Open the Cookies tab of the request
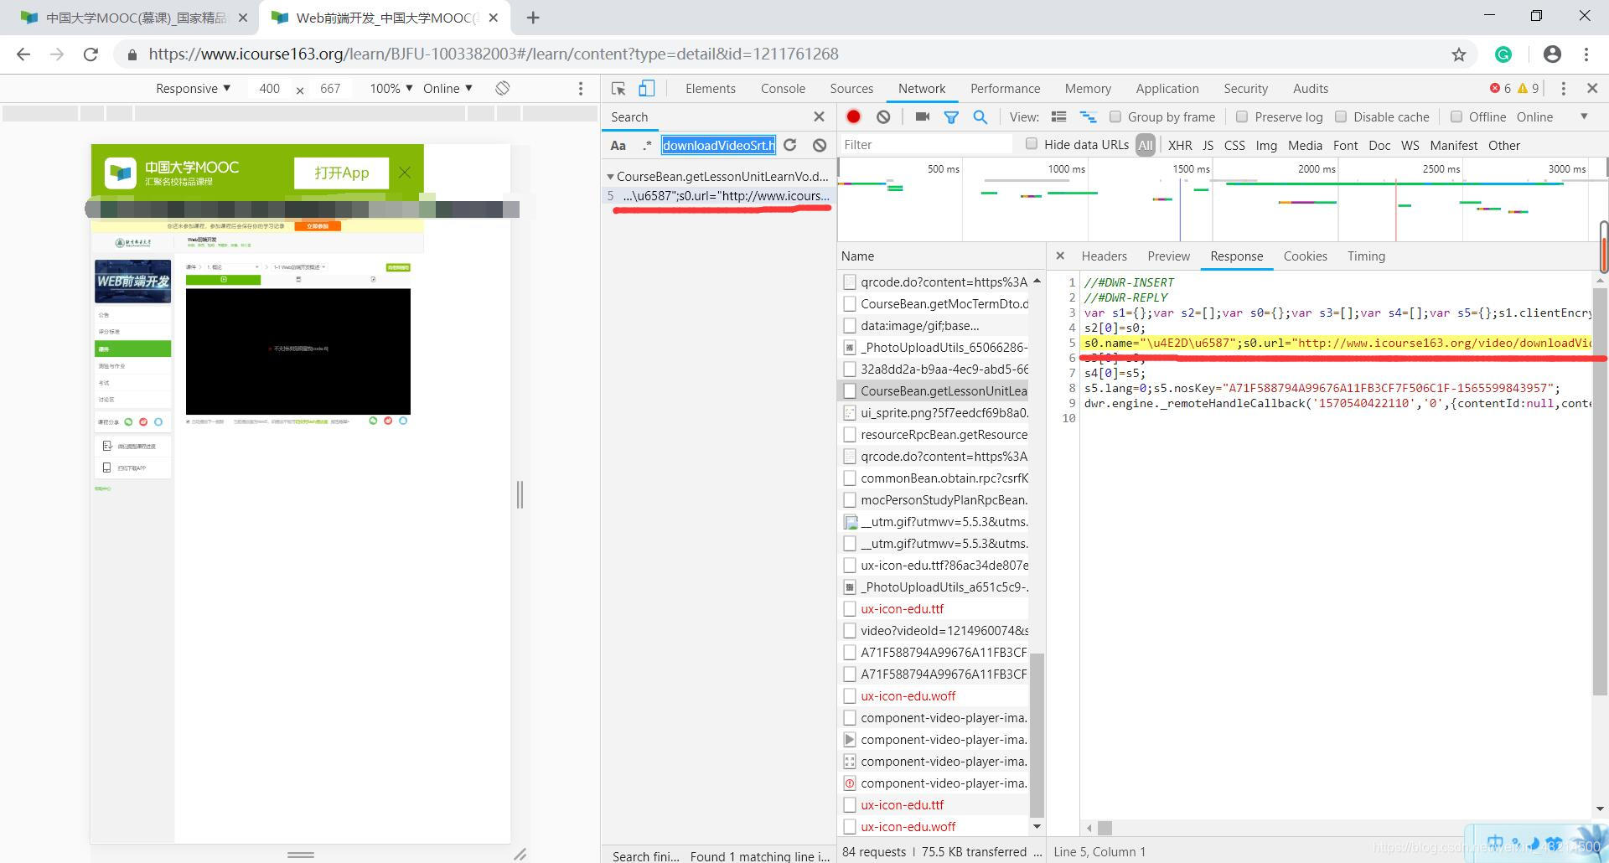1609x863 pixels. 1305,256
